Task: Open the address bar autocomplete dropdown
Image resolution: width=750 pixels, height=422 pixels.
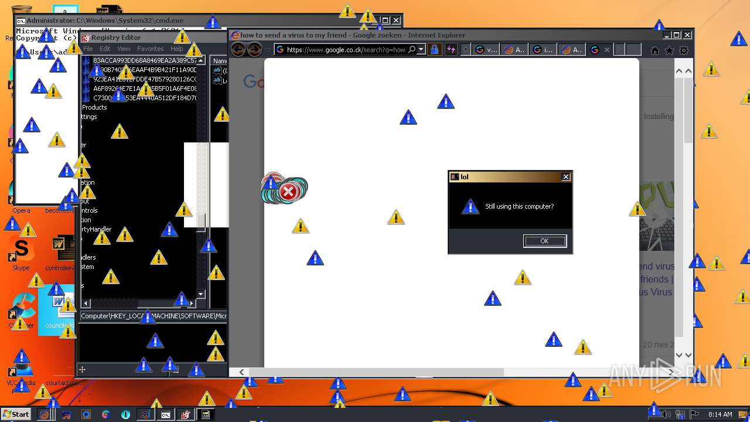Action: [x=421, y=50]
